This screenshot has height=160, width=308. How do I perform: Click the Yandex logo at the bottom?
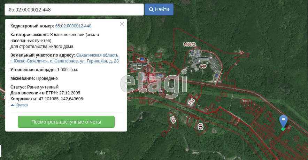tap(100, 153)
